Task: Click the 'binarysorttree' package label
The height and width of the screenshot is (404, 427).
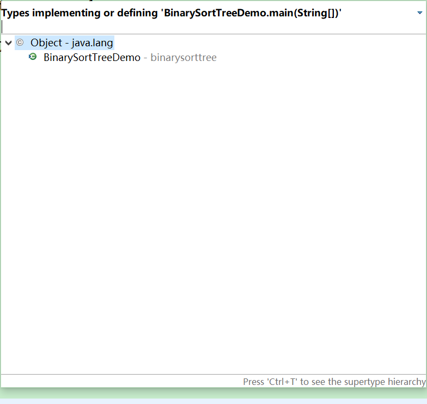Action: [x=184, y=58]
